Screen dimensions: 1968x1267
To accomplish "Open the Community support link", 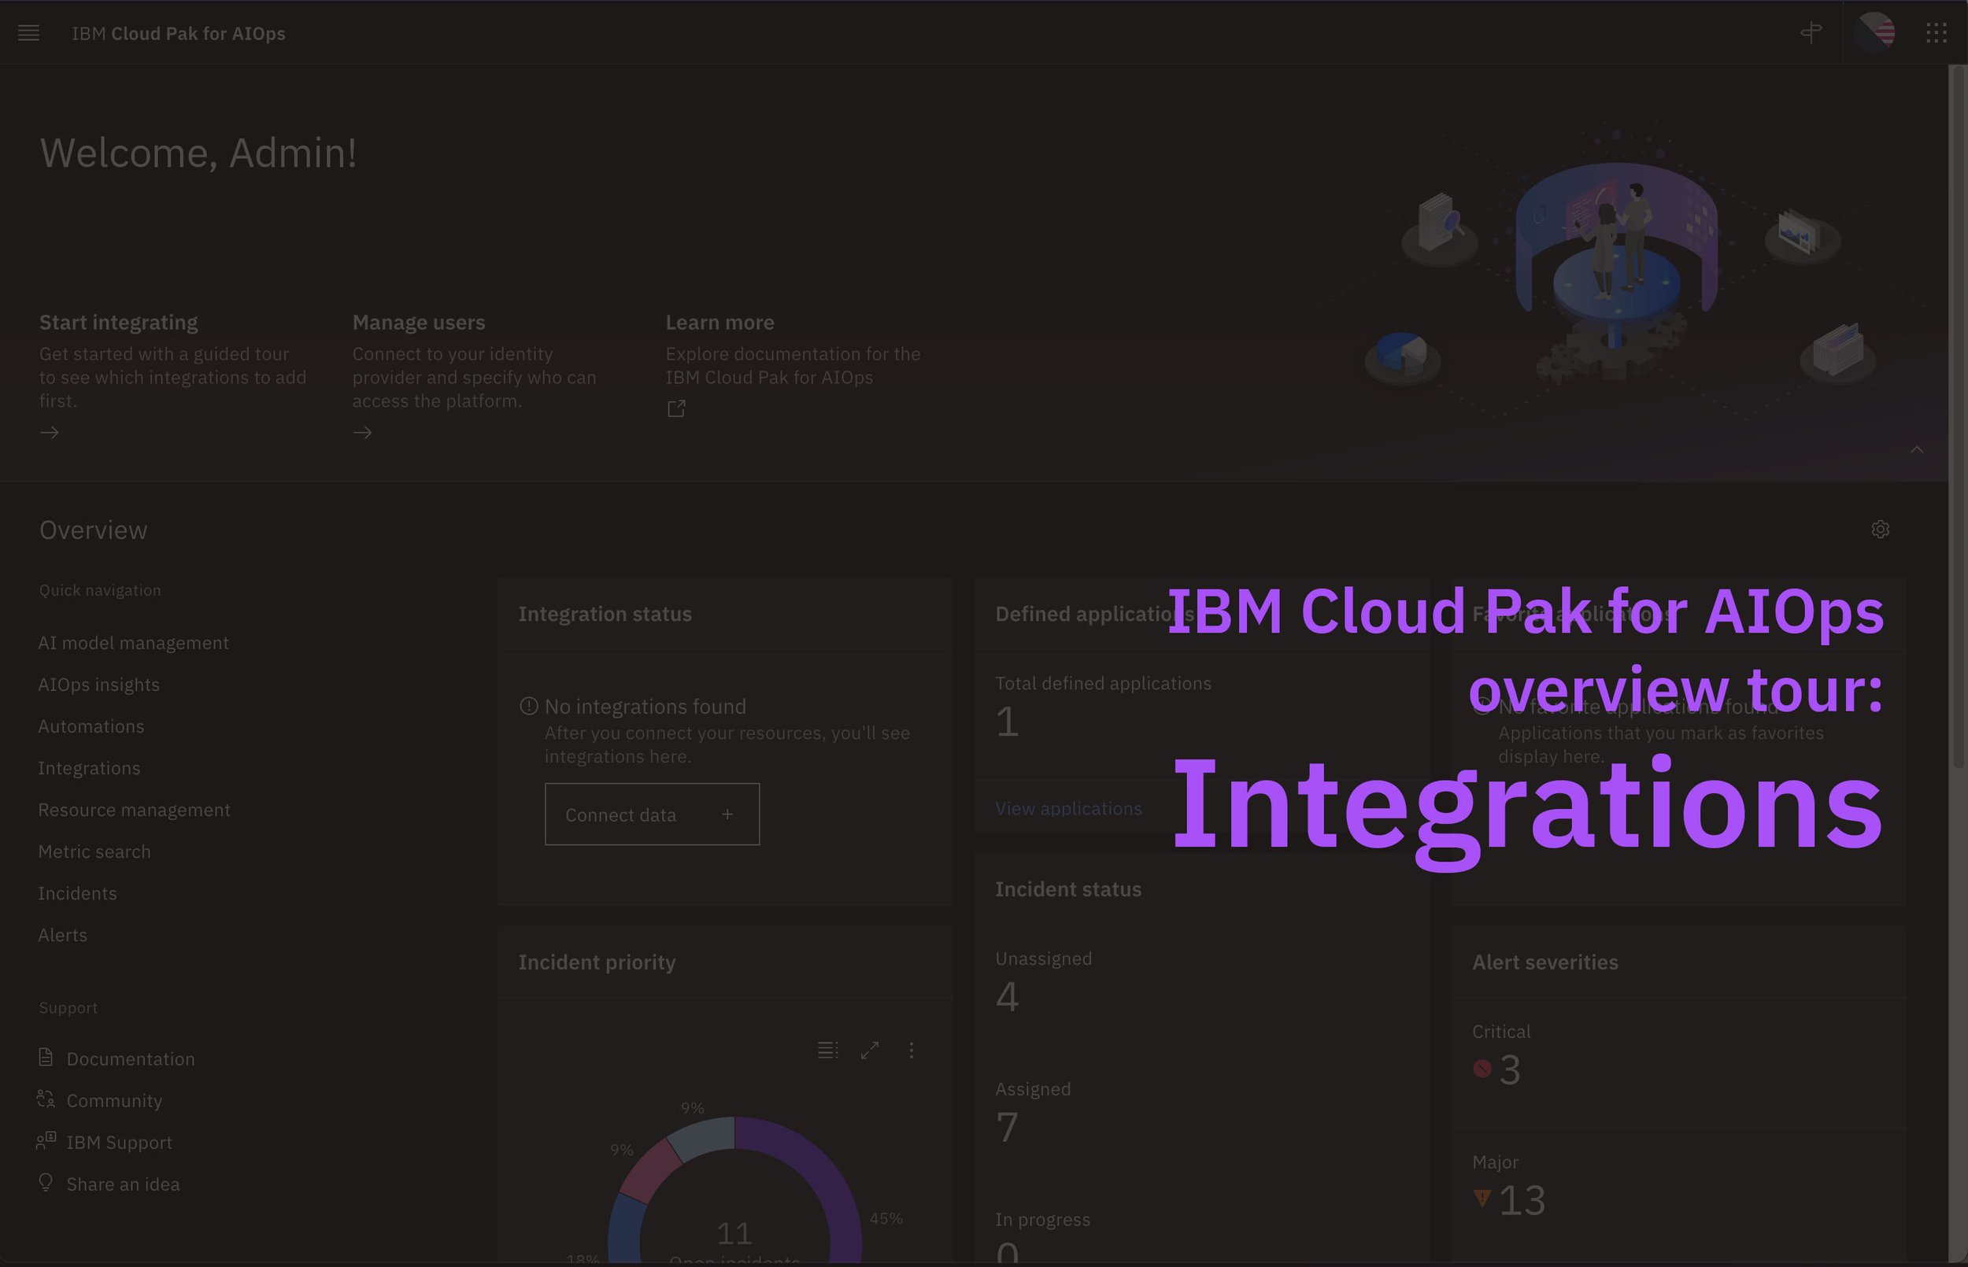I will (x=114, y=1101).
